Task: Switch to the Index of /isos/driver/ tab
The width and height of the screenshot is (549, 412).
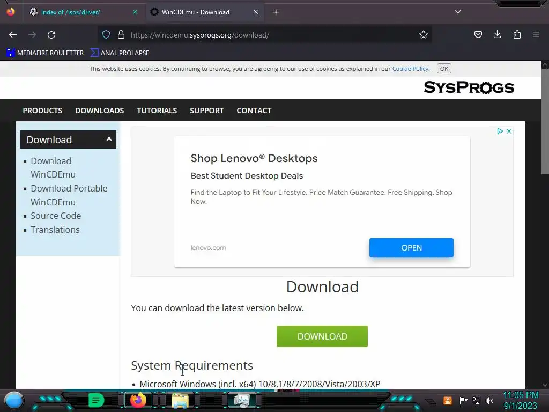Action: (83, 12)
